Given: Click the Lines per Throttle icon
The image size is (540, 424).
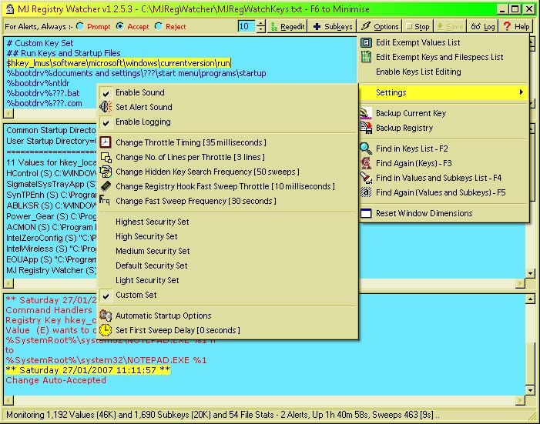Looking at the screenshot, I should coord(106,157).
